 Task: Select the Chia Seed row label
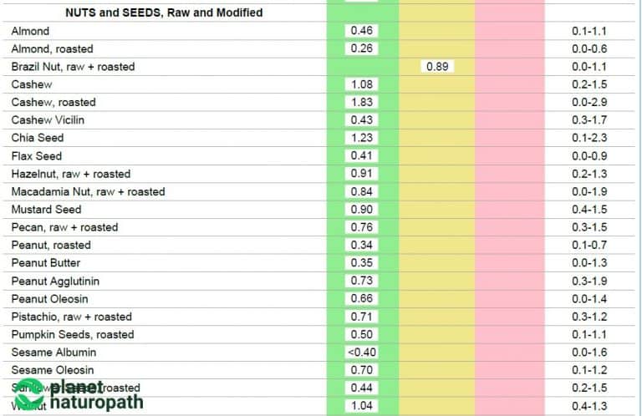38,138
